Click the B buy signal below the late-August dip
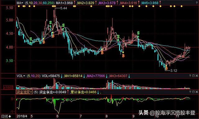This screenshot has height=119, width=199. point(123,56)
